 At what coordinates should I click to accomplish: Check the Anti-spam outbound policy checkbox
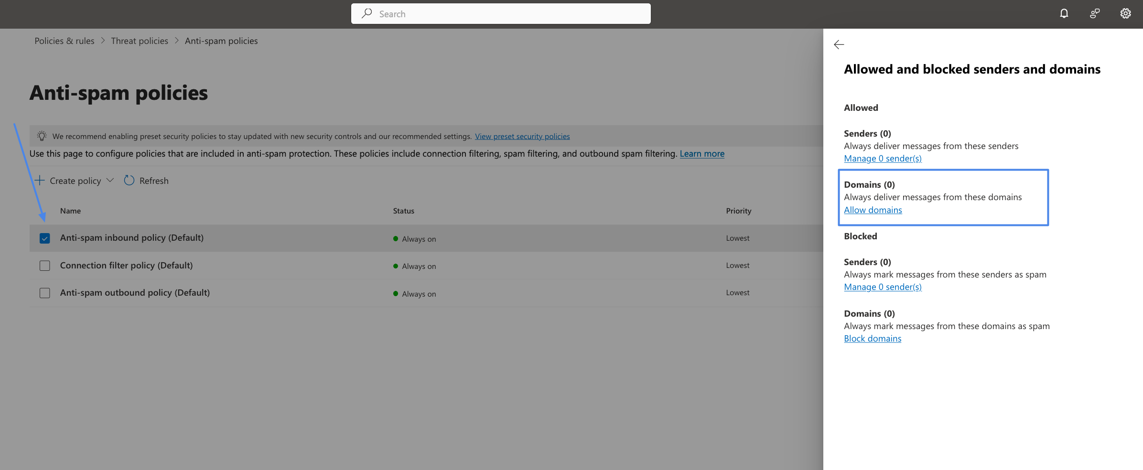(x=44, y=293)
